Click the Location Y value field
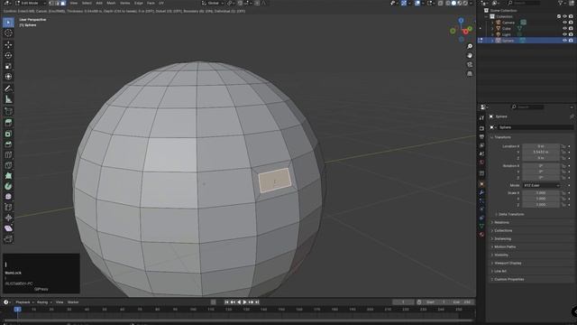The height and width of the screenshot is (325, 577). click(541, 153)
